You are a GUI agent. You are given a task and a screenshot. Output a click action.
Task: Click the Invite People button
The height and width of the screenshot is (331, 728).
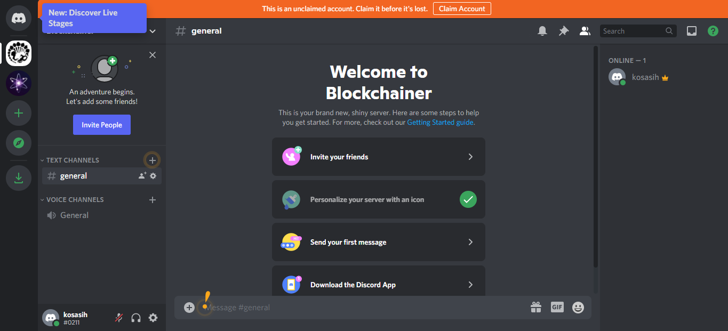102,125
